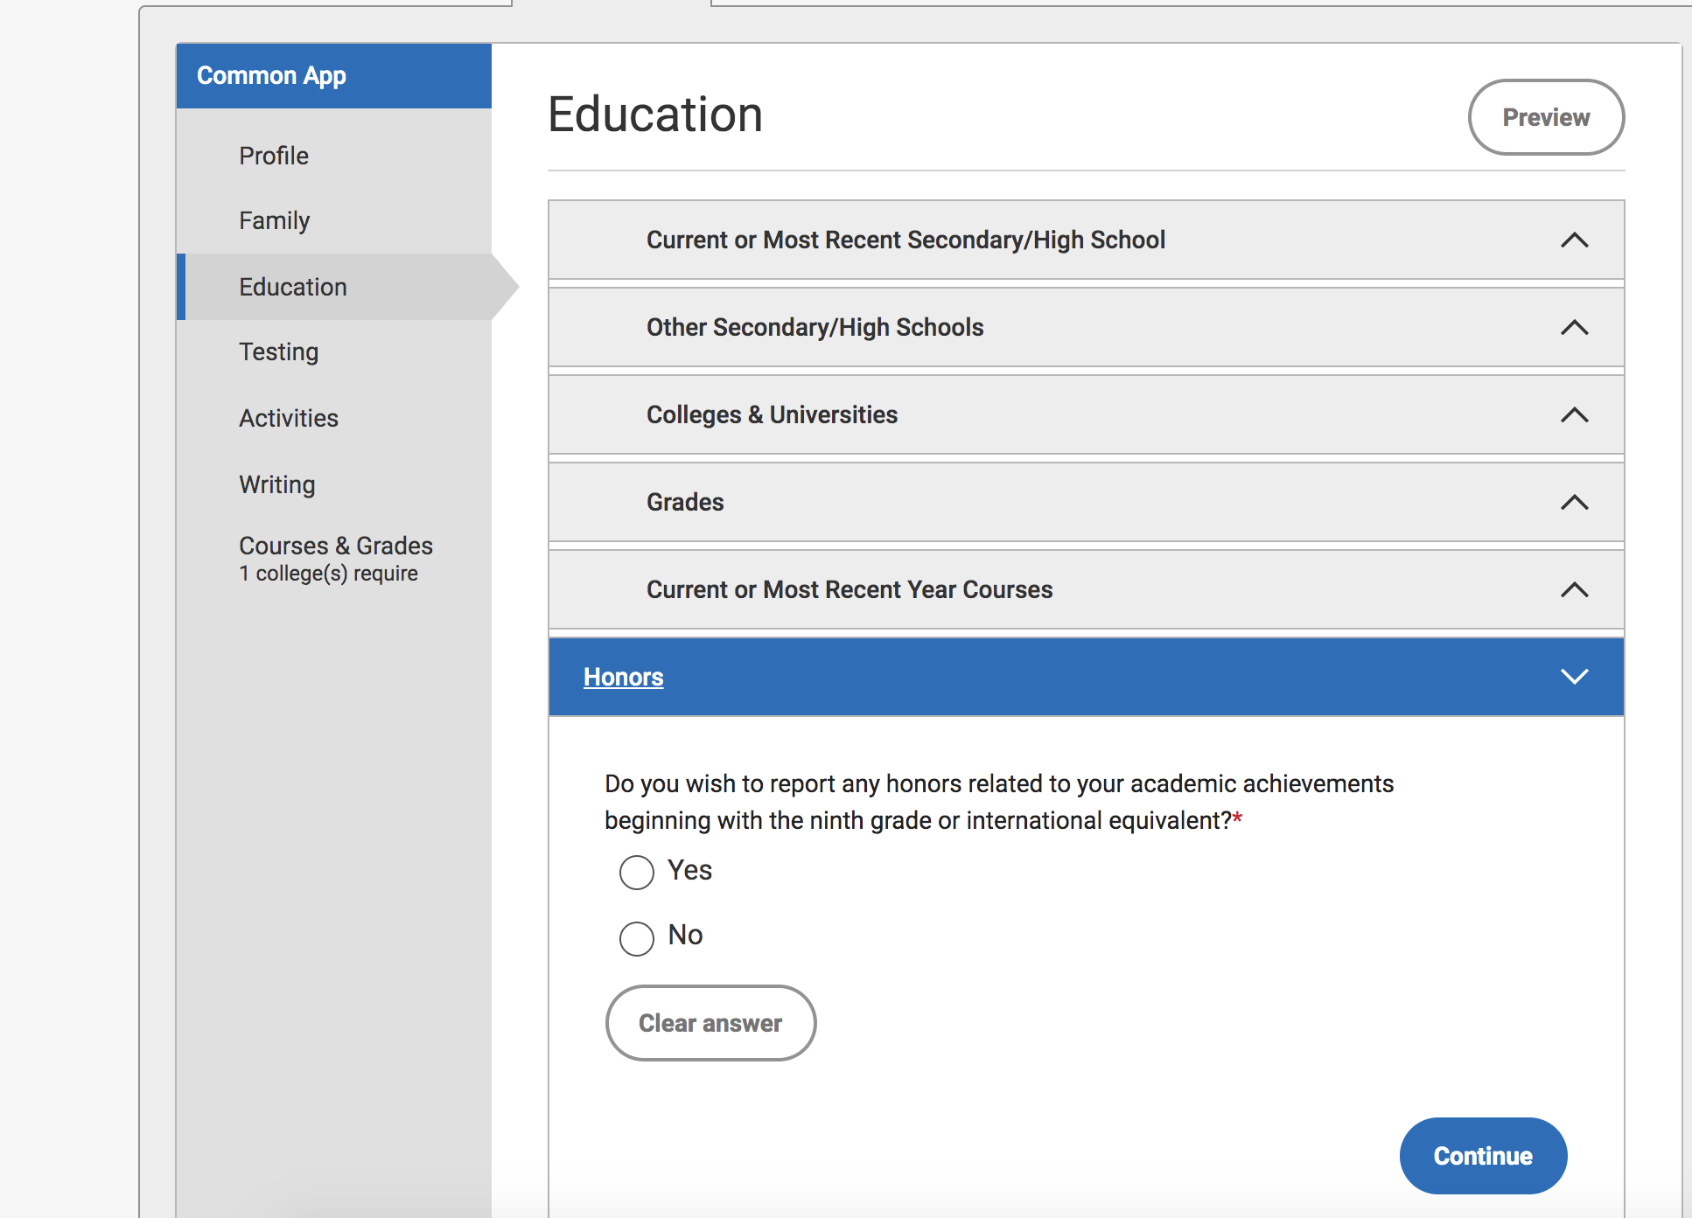Viewport: 1692px width, 1218px height.
Task: Open the Activities section in sidebar
Action: [289, 418]
